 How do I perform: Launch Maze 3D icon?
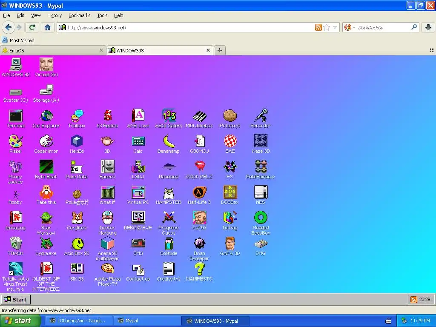click(x=261, y=144)
